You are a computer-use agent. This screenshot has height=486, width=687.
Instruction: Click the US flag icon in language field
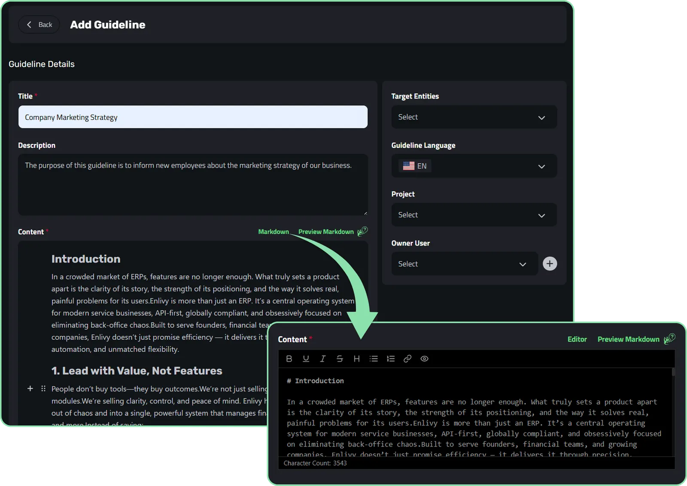coord(409,166)
